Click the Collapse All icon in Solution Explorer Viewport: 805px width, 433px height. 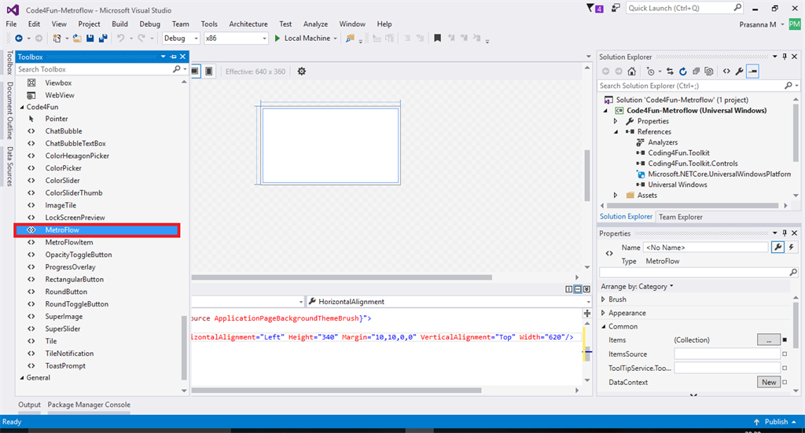(697, 72)
